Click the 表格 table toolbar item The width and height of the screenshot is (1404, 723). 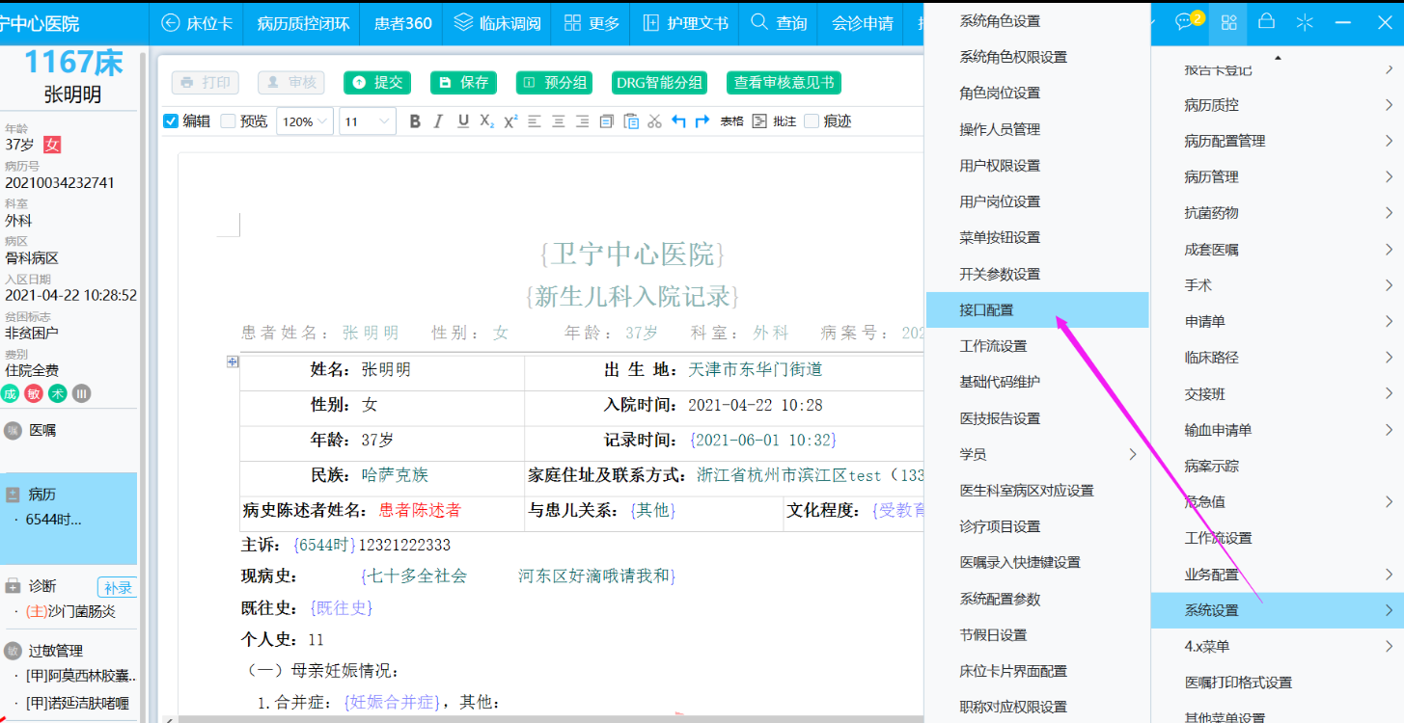click(731, 121)
